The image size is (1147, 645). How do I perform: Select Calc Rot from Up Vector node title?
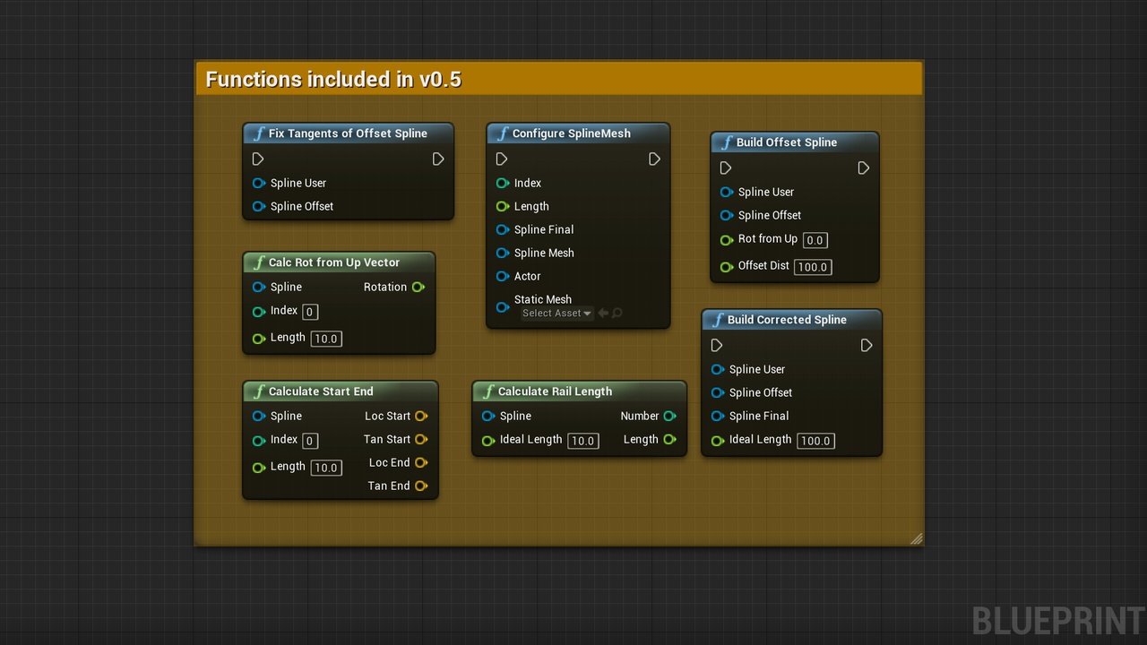(x=334, y=262)
